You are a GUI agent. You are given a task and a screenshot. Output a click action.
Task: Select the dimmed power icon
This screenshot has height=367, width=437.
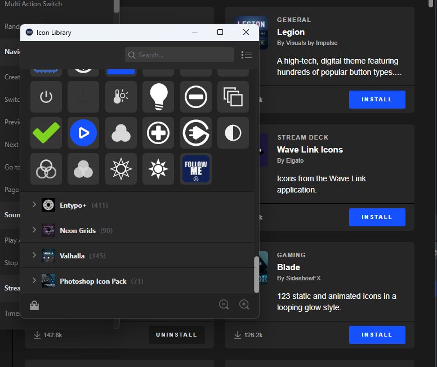click(83, 97)
